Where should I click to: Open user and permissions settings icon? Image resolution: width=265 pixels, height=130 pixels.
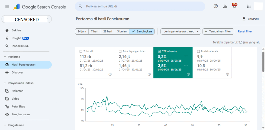click(225, 6)
